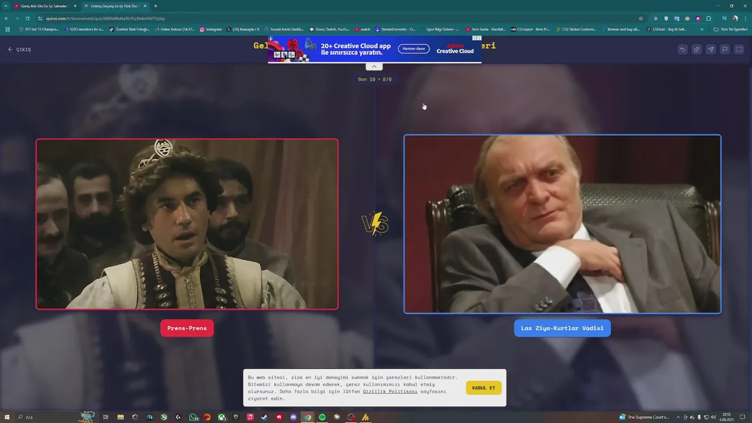Open the EIZO monitors bookmark
The width and height of the screenshot is (752, 423).
(84, 29)
